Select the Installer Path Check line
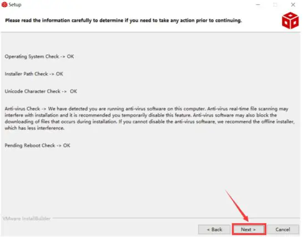The height and width of the screenshot is (237, 305). (34, 74)
